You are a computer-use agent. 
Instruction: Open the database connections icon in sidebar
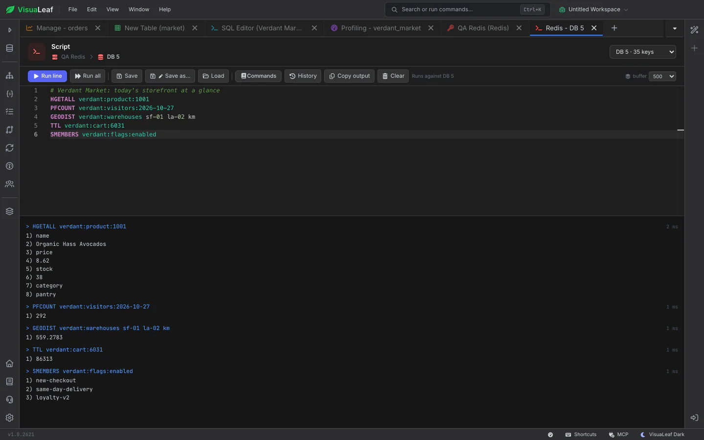(x=9, y=48)
